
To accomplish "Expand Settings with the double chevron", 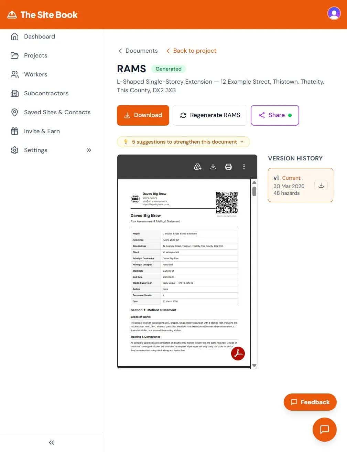I will tap(89, 150).
